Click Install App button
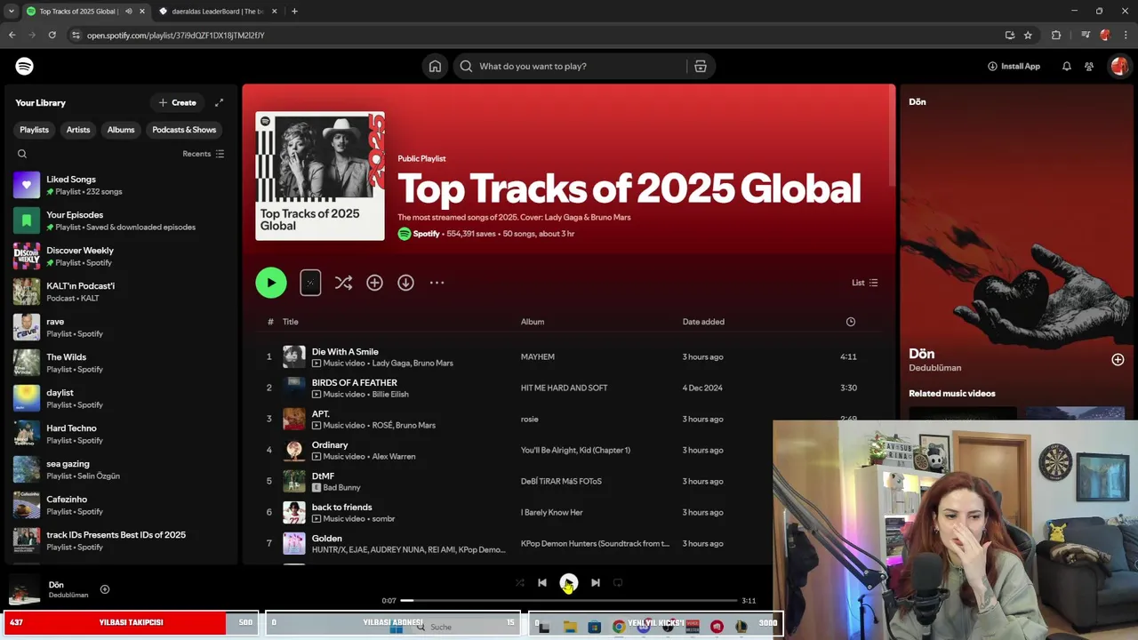1138x640 pixels. pyautogui.click(x=1014, y=66)
